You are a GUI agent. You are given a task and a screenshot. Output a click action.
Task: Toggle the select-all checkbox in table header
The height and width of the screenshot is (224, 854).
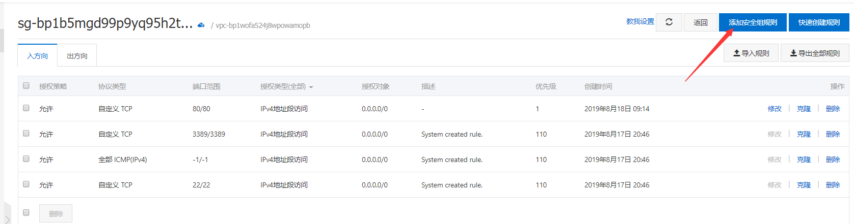point(26,86)
